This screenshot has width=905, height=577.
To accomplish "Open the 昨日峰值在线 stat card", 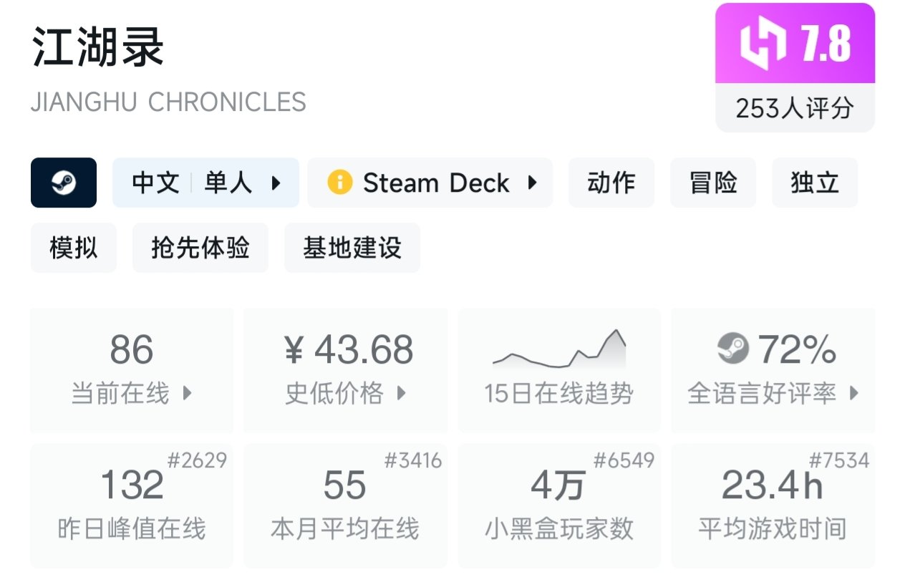I will point(132,505).
